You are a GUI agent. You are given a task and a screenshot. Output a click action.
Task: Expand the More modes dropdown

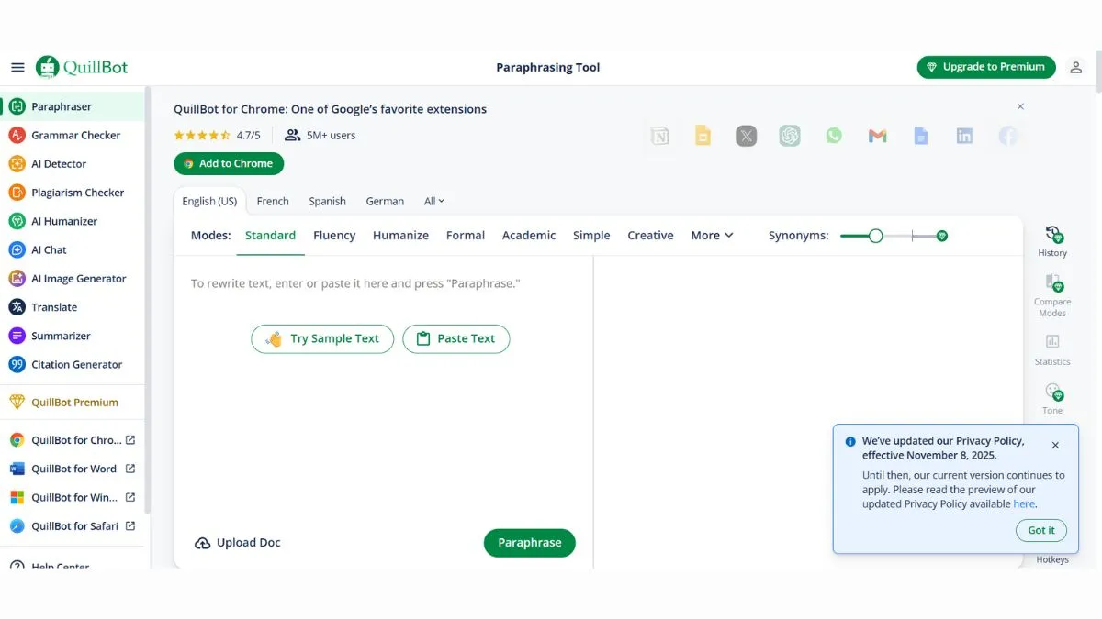coord(711,235)
